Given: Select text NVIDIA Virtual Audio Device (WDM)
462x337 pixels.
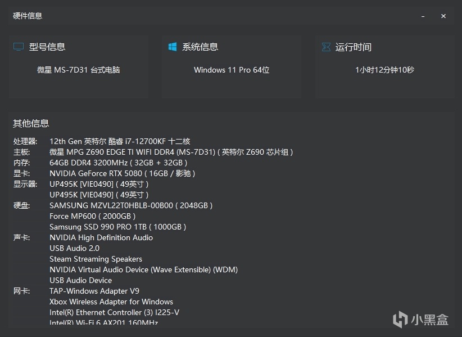Looking at the screenshot, I should 143,270.
